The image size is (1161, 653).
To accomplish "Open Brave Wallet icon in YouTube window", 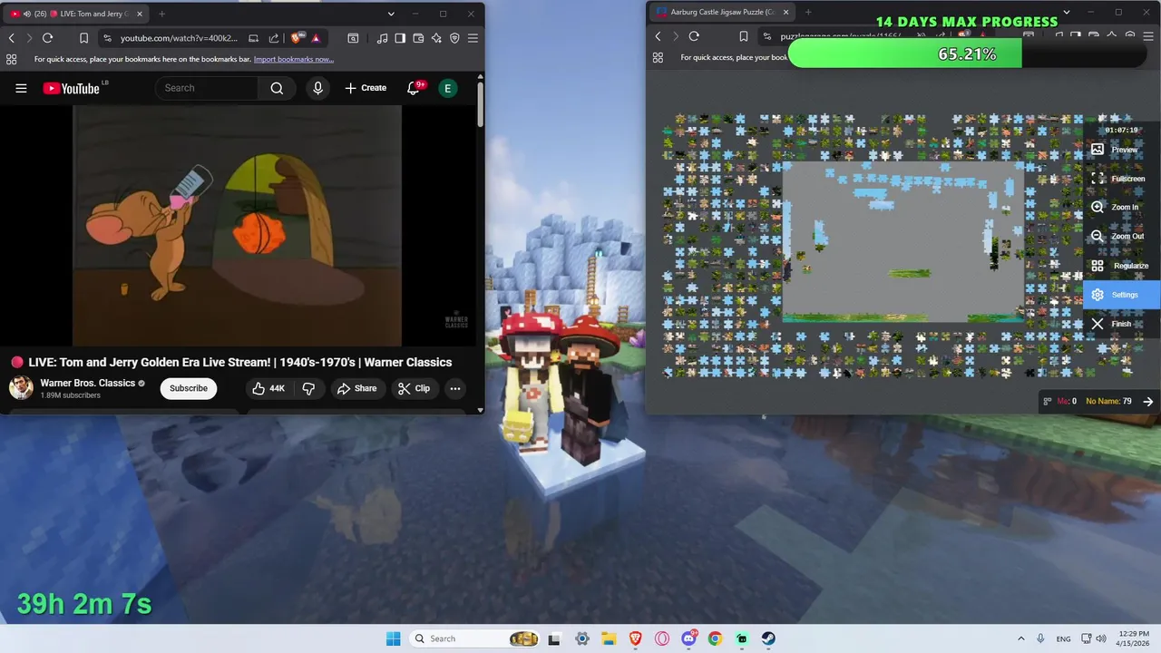I will coord(418,38).
